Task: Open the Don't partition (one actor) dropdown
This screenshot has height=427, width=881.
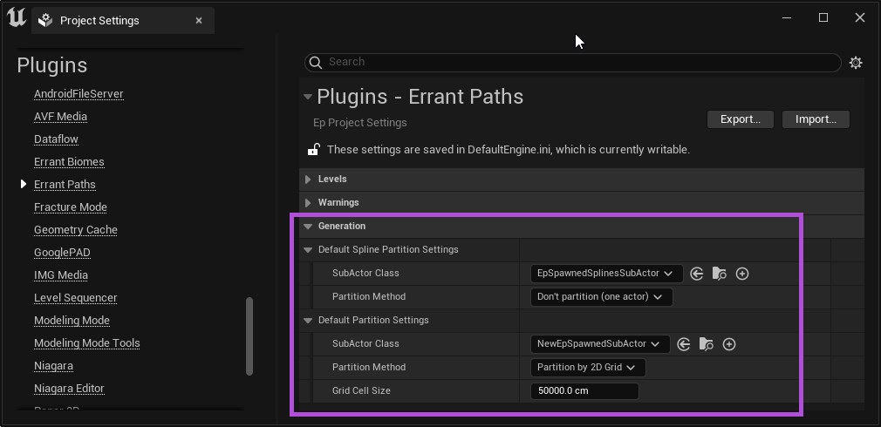Action: pos(601,297)
